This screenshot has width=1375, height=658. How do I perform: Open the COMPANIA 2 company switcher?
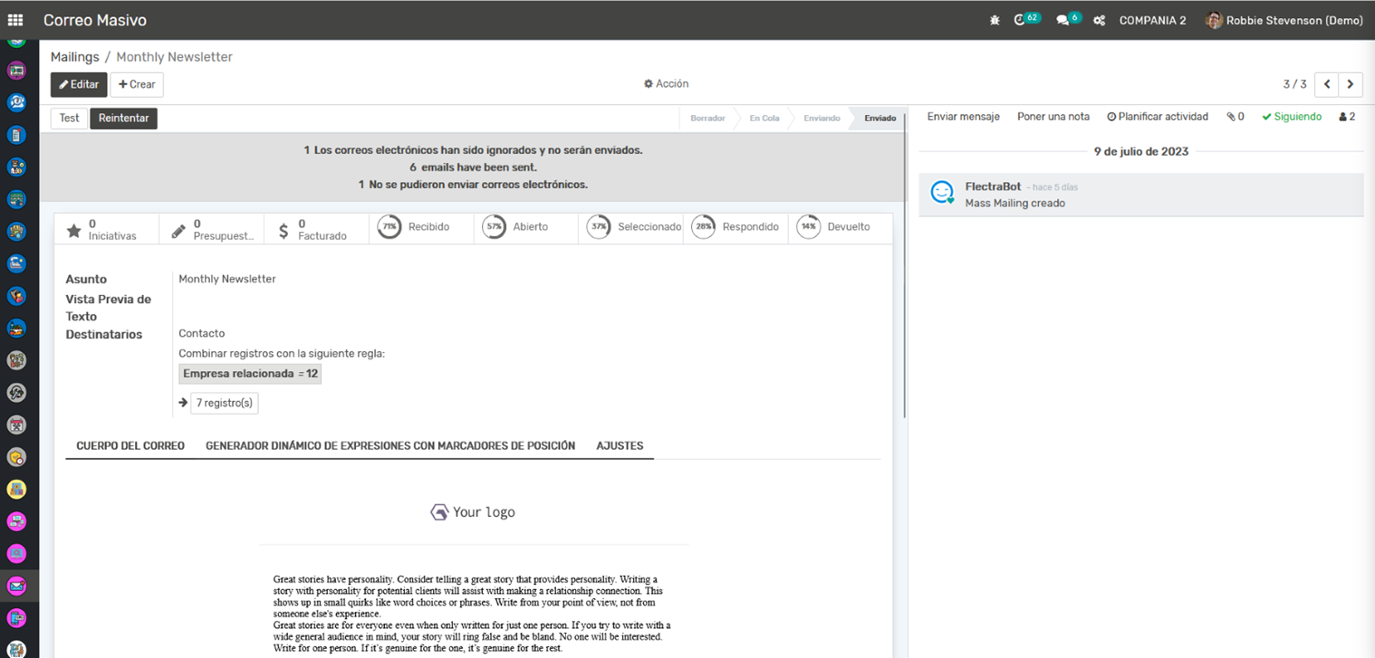(1151, 20)
